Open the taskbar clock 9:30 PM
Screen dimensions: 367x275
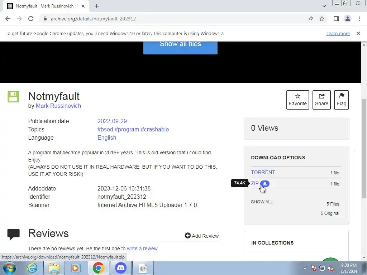pyautogui.click(x=349, y=268)
